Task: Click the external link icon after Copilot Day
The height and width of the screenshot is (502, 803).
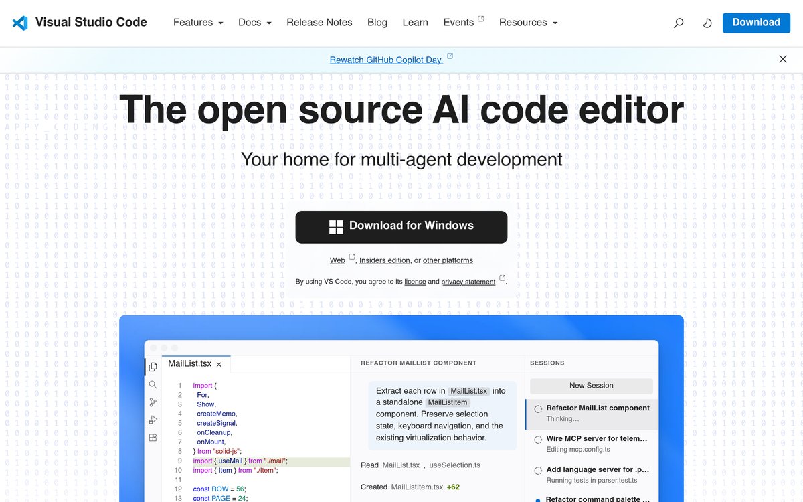Action: tap(450, 56)
